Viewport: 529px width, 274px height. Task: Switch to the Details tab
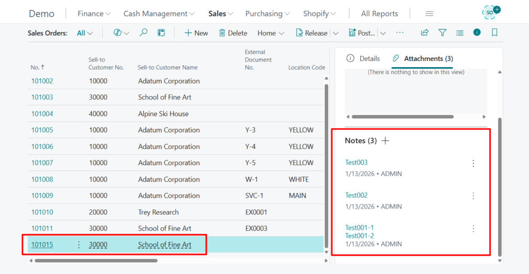[x=363, y=59]
